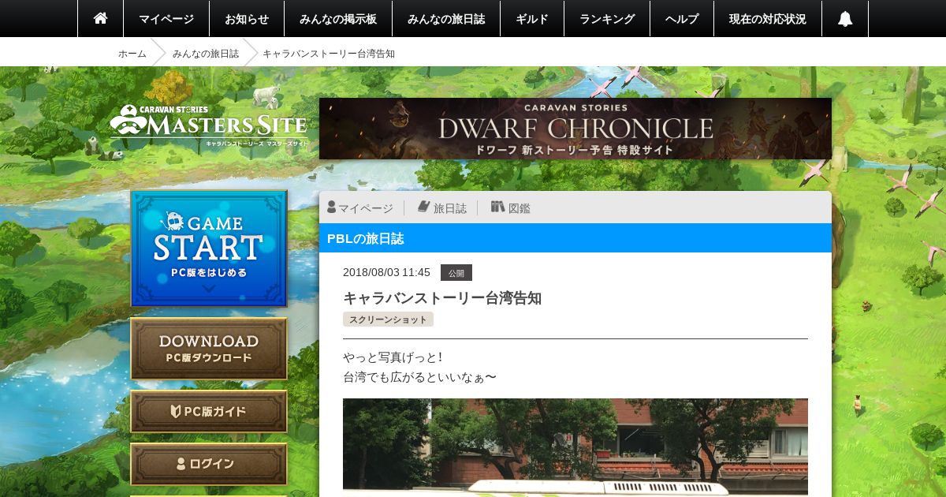The image size is (946, 497).
Task: Click the PBLの旅日誌 header
Action: [x=575, y=238]
